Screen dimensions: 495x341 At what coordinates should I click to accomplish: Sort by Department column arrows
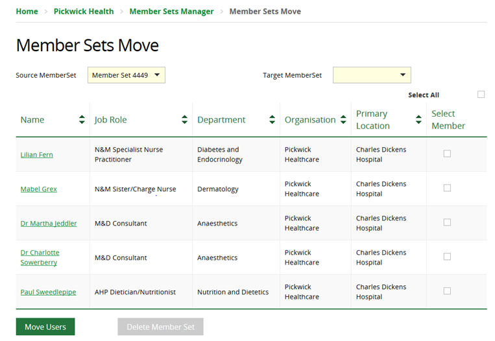pos(272,119)
